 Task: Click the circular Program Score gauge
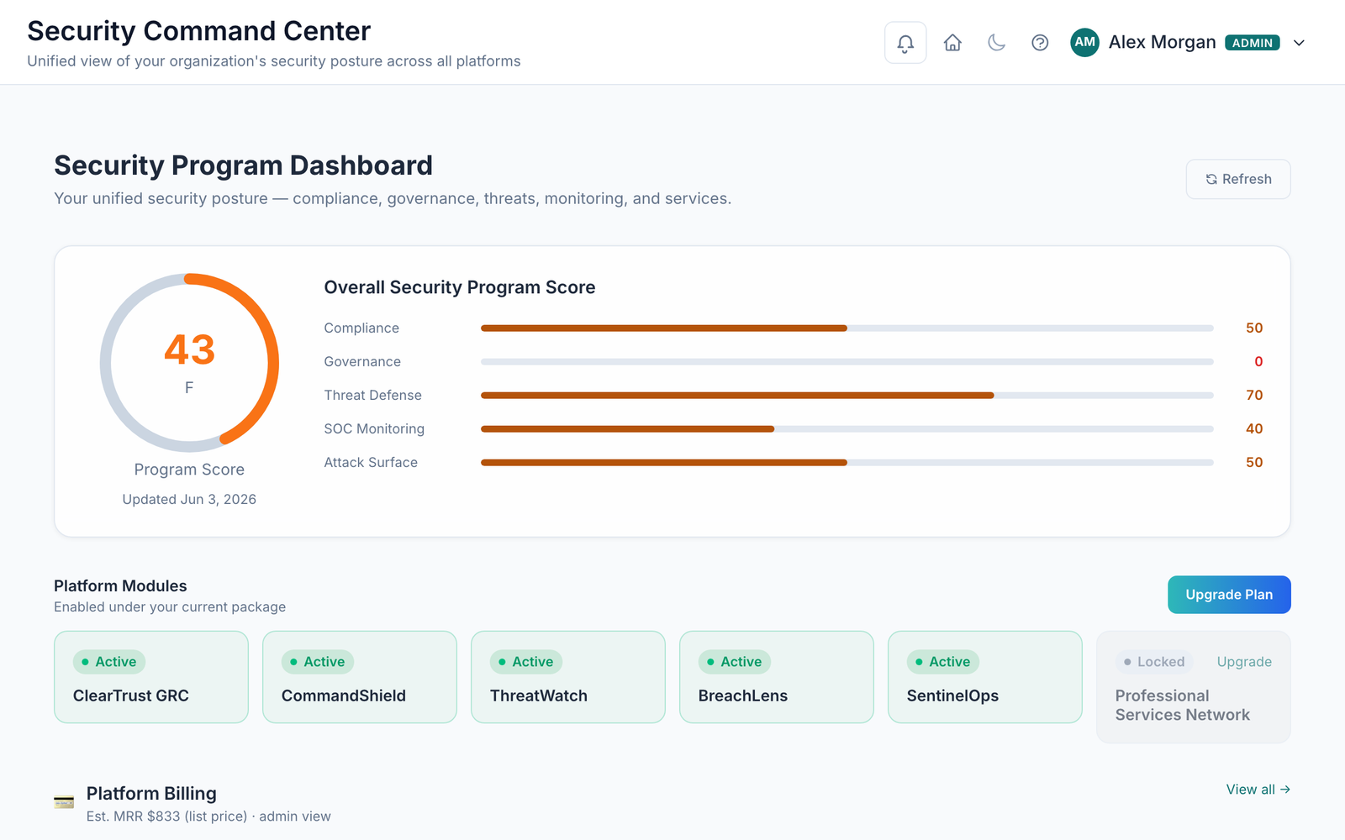coord(189,363)
